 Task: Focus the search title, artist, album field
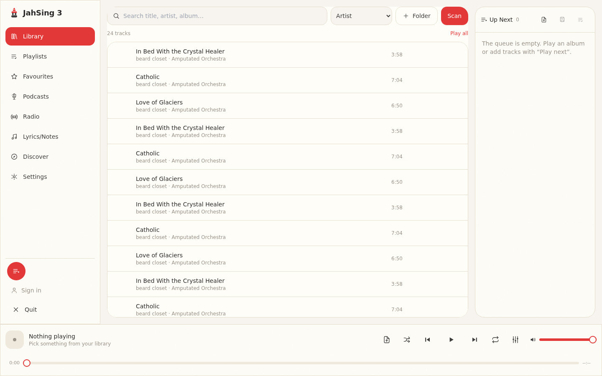point(217,16)
